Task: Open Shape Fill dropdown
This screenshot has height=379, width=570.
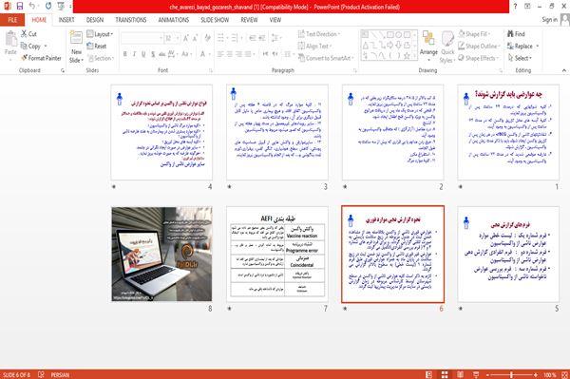Action: [x=474, y=34]
